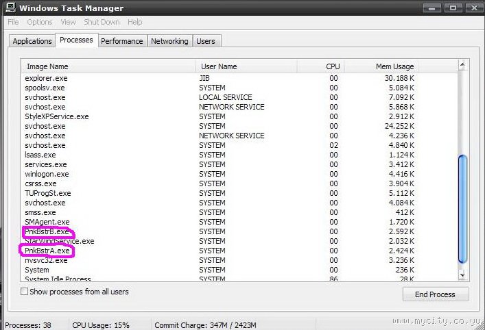
Task: Switch to the Applications tab
Action: 32,41
